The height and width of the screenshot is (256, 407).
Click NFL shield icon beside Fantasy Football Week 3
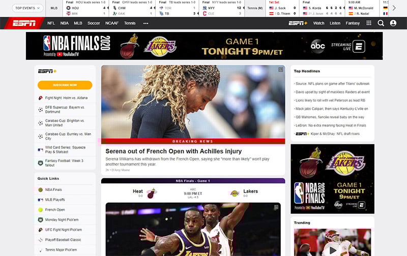point(41,163)
